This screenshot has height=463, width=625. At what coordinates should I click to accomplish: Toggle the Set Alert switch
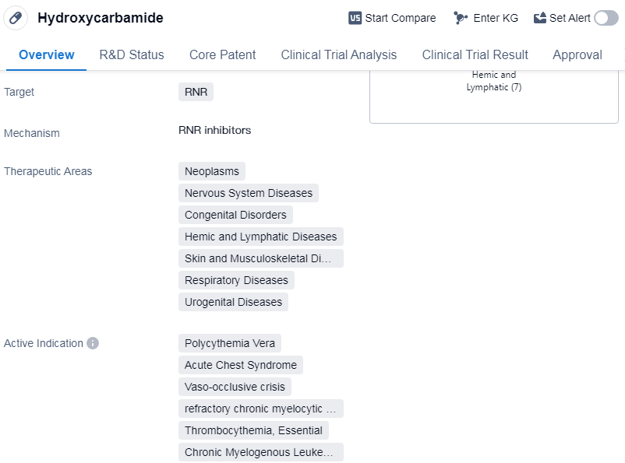click(x=606, y=18)
